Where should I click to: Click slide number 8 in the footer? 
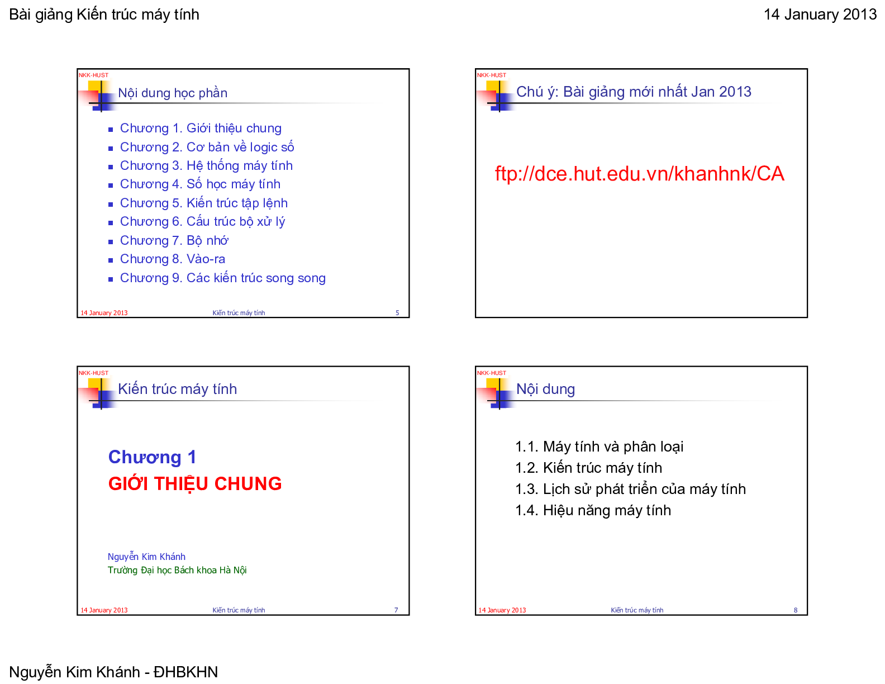(x=796, y=610)
